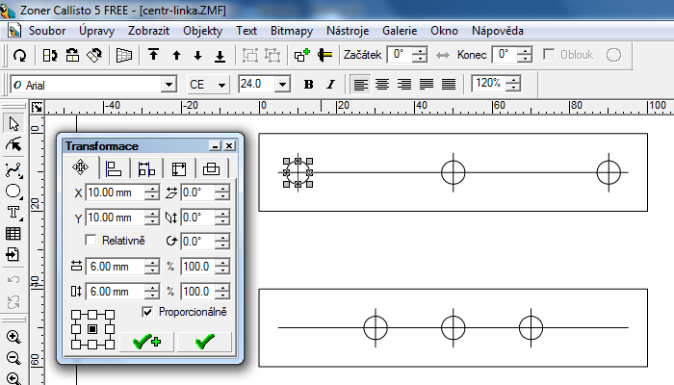The image size is (674, 385).
Task: Select the arrow selection tool
Action: pyautogui.click(x=13, y=124)
